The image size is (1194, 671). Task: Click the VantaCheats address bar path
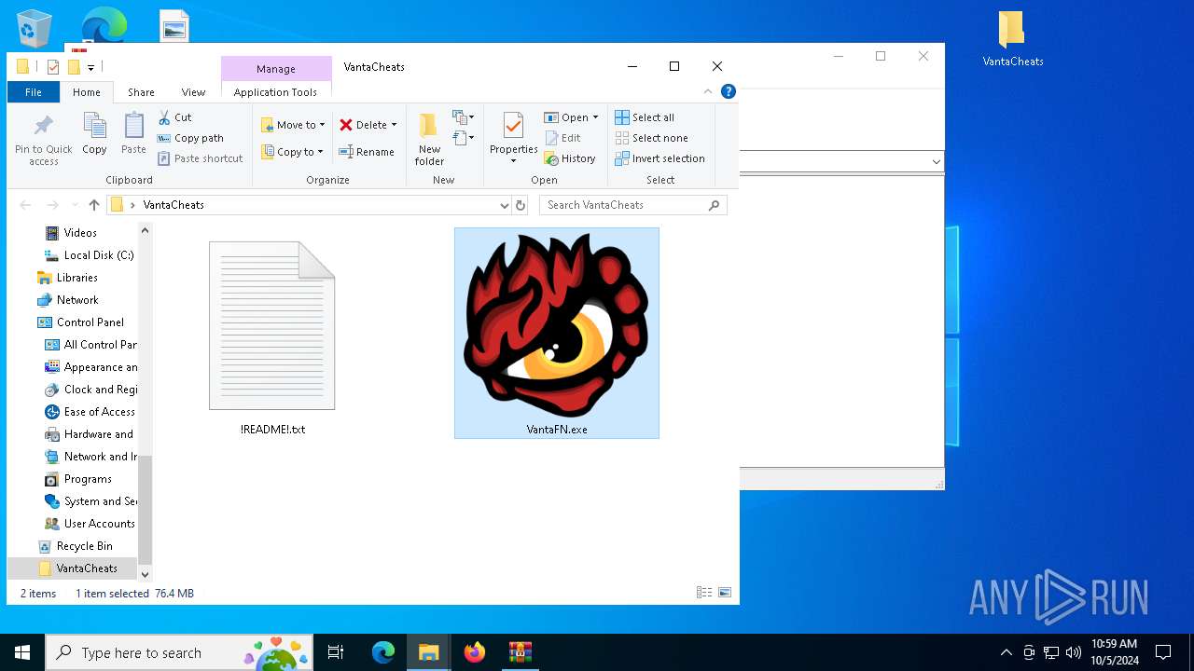pos(174,205)
